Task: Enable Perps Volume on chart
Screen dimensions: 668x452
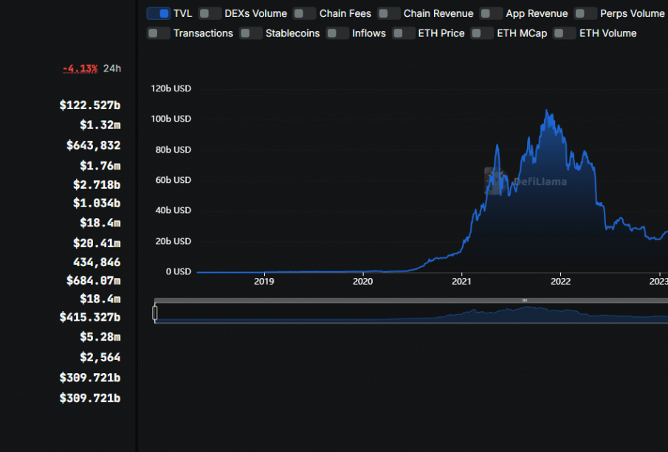Action: pos(585,13)
